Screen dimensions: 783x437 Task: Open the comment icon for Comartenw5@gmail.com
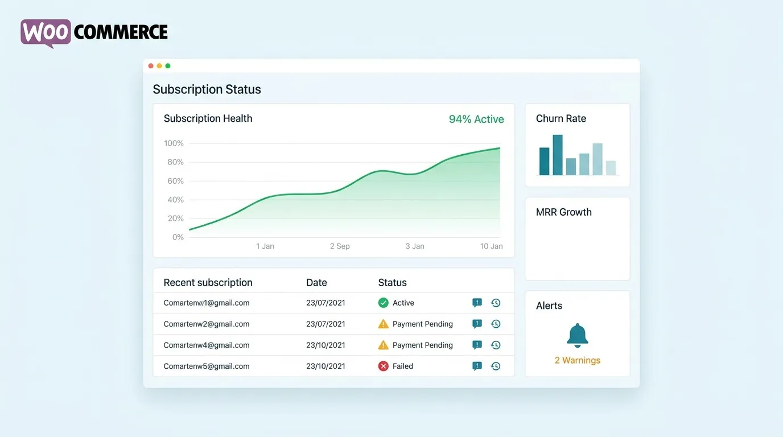point(477,366)
